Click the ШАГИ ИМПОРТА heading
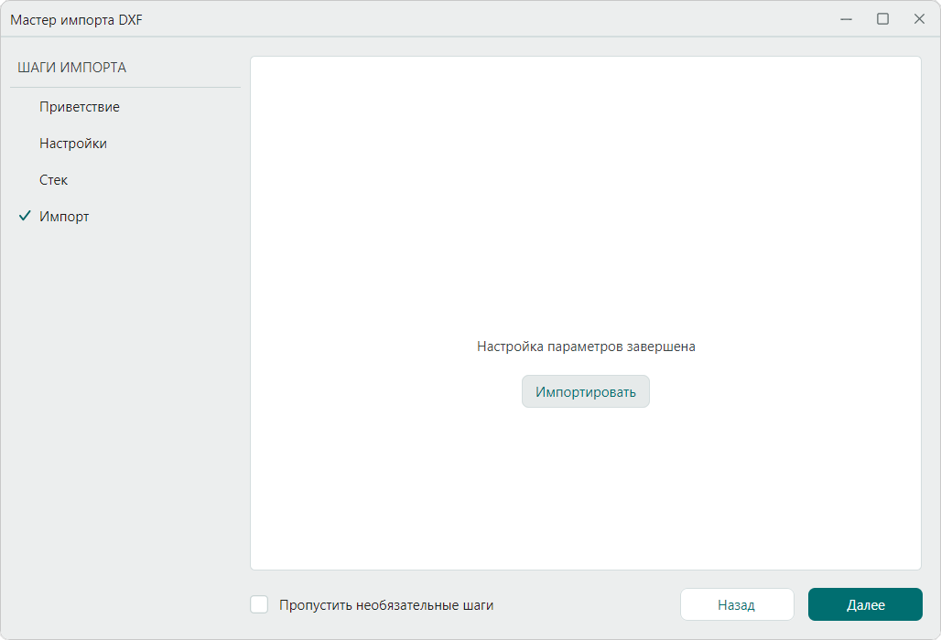This screenshot has height=640, width=941. [72, 68]
